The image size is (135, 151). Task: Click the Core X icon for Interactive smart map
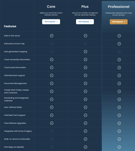click(x=52, y=44)
